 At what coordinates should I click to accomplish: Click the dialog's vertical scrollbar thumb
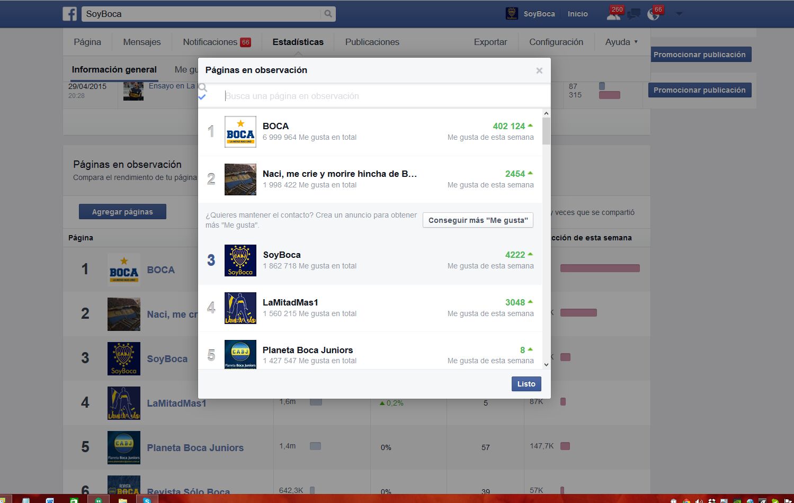tap(546, 131)
